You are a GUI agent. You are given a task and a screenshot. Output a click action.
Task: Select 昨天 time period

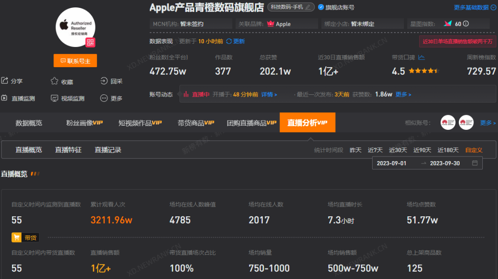356,150
